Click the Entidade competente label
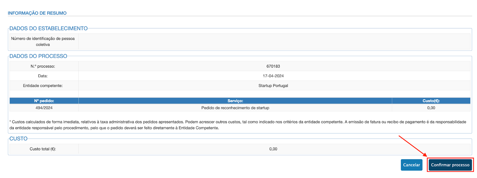This screenshot has width=477, height=178. pyautogui.click(x=43, y=86)
